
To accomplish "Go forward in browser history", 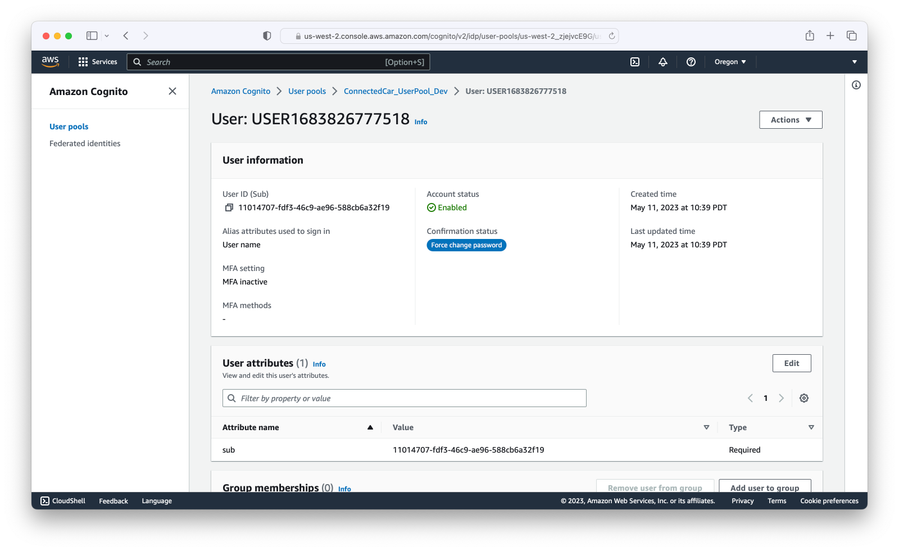I will [x=146, y=35].
